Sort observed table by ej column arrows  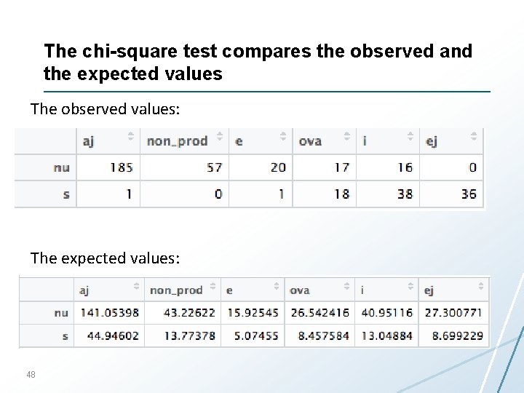474,136
